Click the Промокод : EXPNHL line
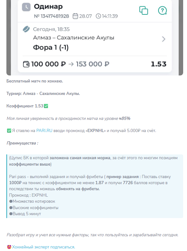 tap(28, 195)
